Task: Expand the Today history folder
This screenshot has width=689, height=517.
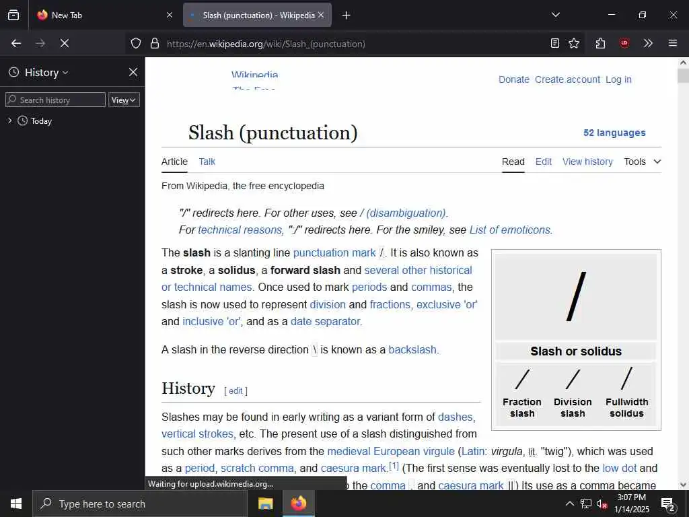Action: 9,120
